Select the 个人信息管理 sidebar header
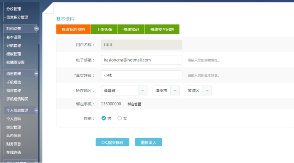This screenshot has width=294, height=163. pos(20,110)
